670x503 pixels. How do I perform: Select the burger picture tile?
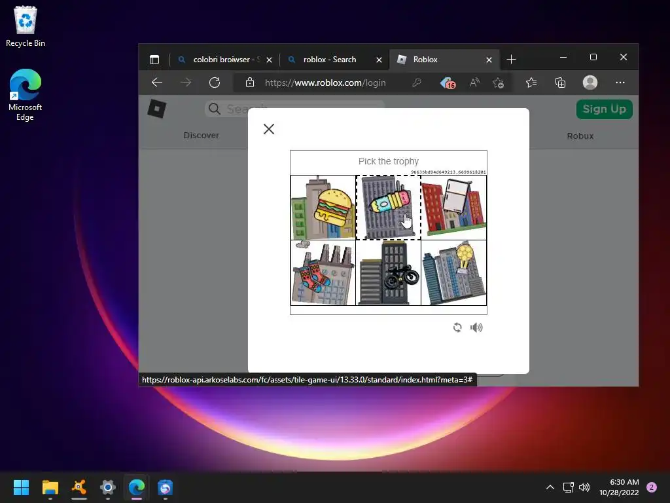323,208
